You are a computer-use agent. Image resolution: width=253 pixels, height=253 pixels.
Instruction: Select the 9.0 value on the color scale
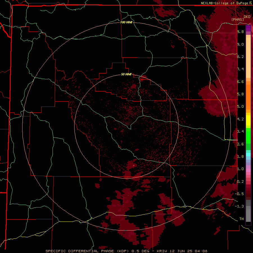tap(240, 44)
